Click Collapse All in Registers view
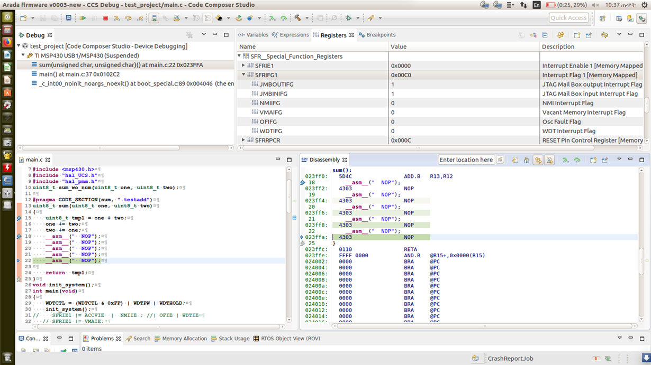 545,35
